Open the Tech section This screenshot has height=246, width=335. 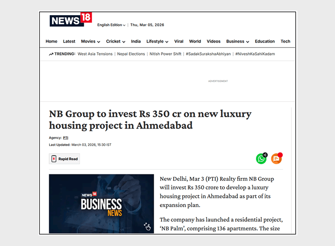(x=285, y=41)
